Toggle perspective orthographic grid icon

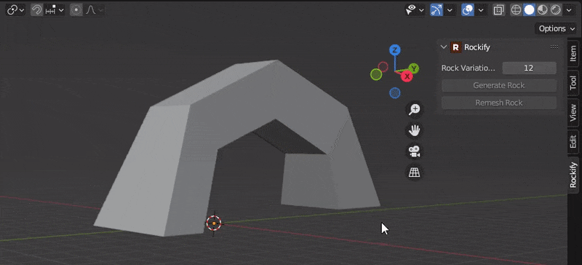414,173
